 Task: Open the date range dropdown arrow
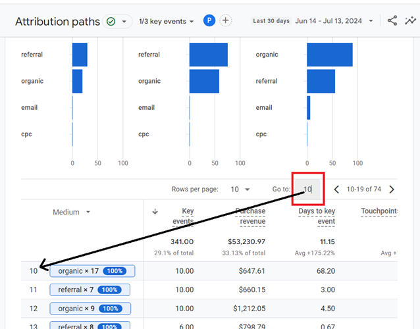[x=371, y=21]
